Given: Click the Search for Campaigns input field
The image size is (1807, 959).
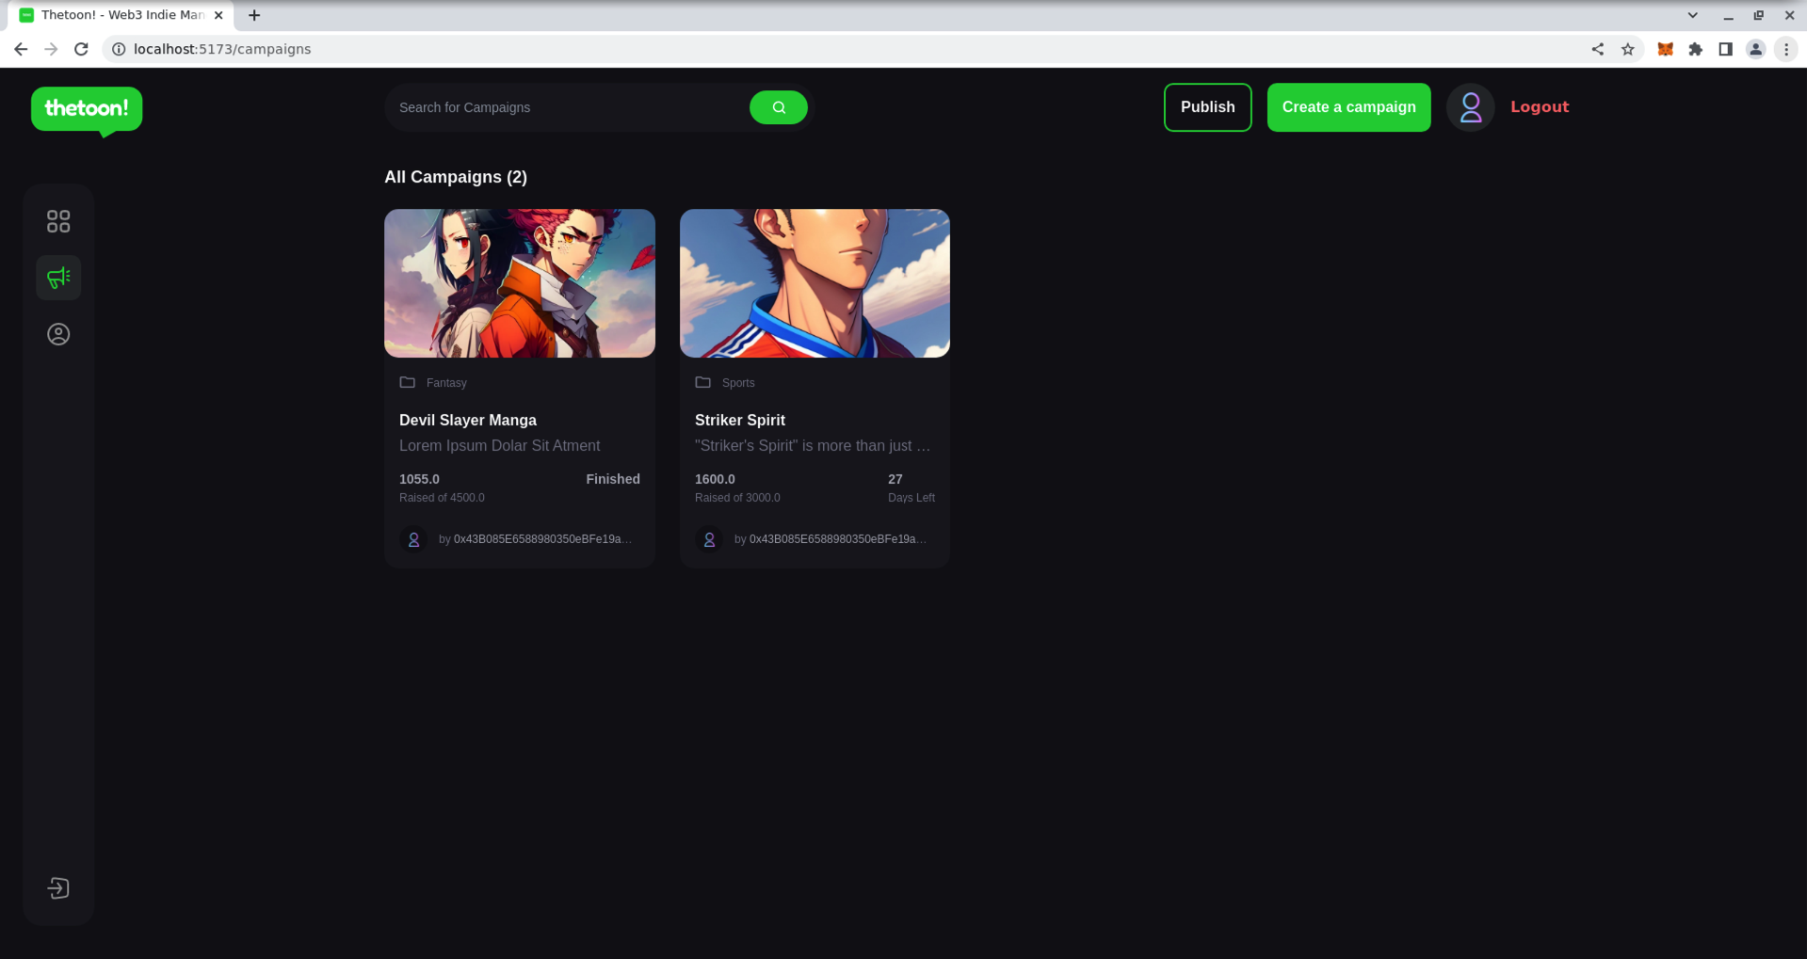Looking at the screenshot, I should [565, 106].
